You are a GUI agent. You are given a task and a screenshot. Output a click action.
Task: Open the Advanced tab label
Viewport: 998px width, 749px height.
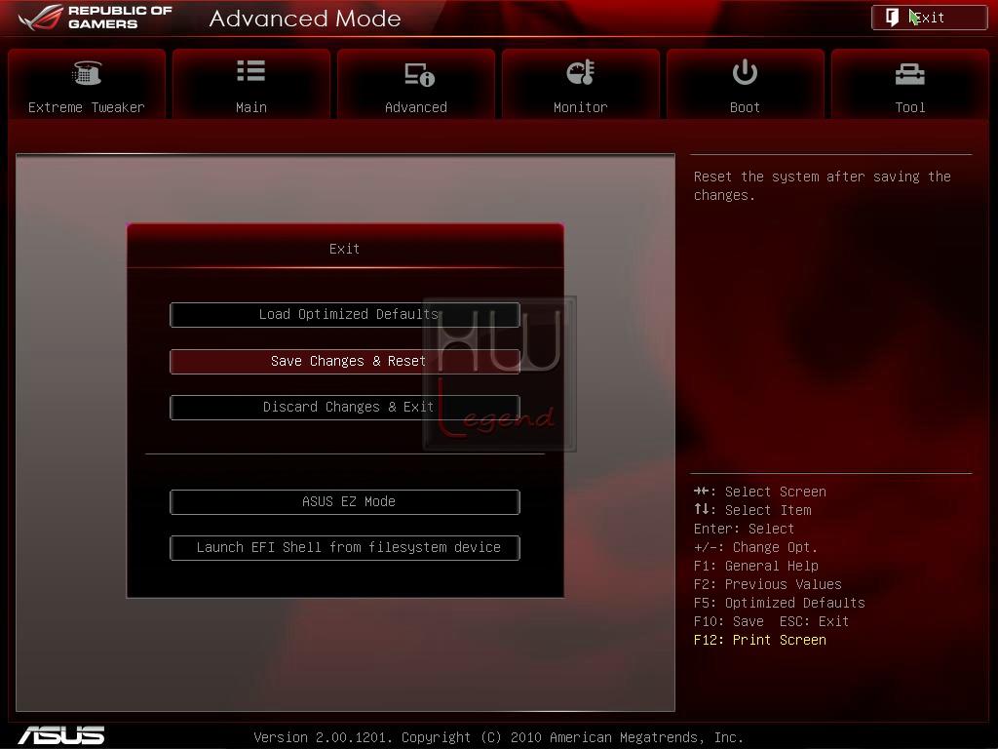(x=416, y=107)
